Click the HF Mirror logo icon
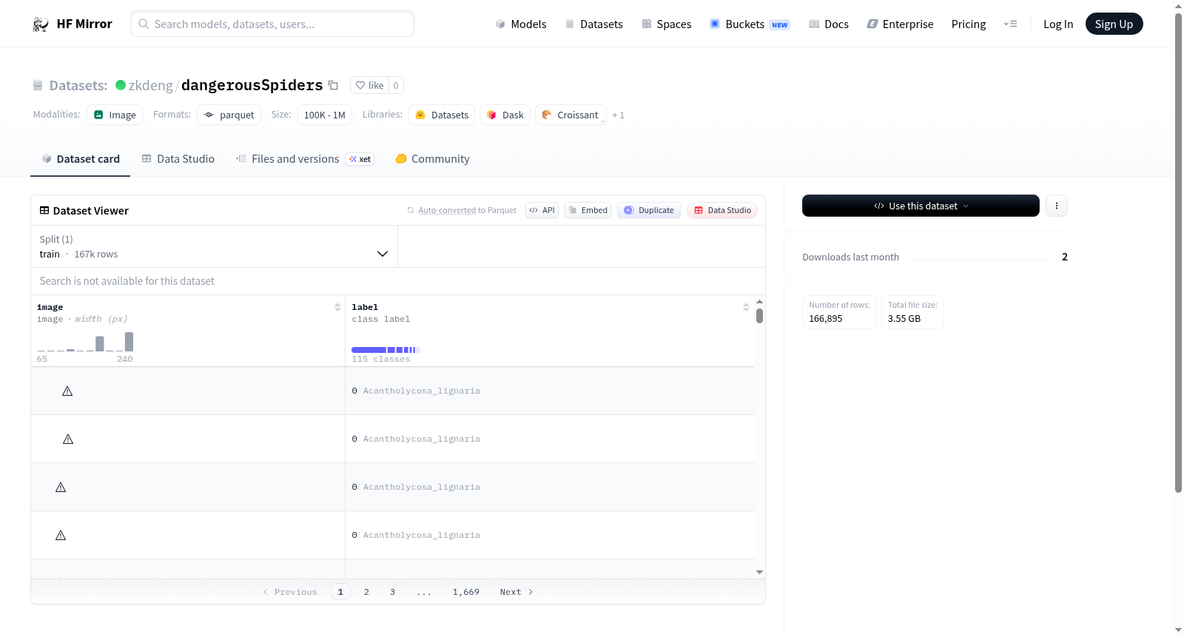Viewport: 1184px width, 637px height. [x=41, y=24]
